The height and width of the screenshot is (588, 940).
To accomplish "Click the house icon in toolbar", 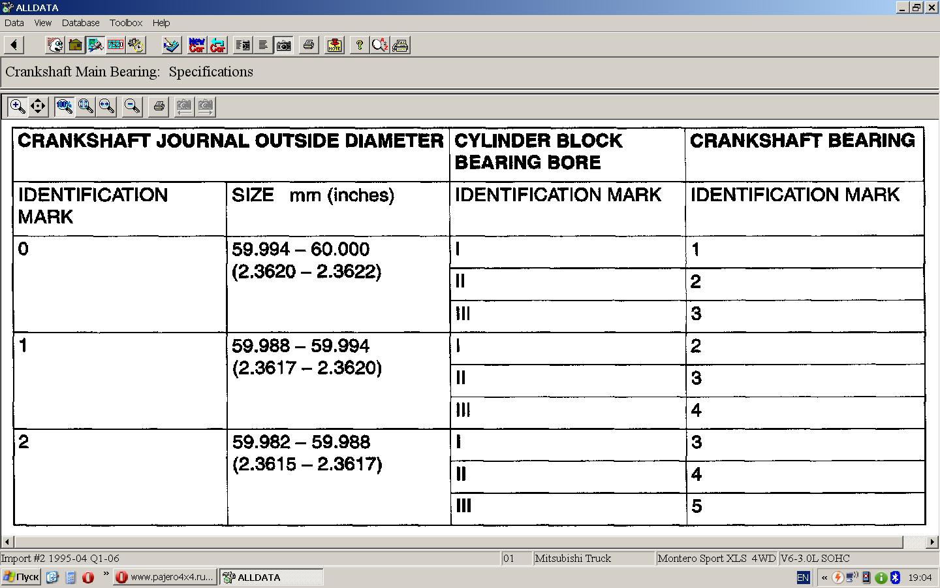I will [x=76, y=45].
